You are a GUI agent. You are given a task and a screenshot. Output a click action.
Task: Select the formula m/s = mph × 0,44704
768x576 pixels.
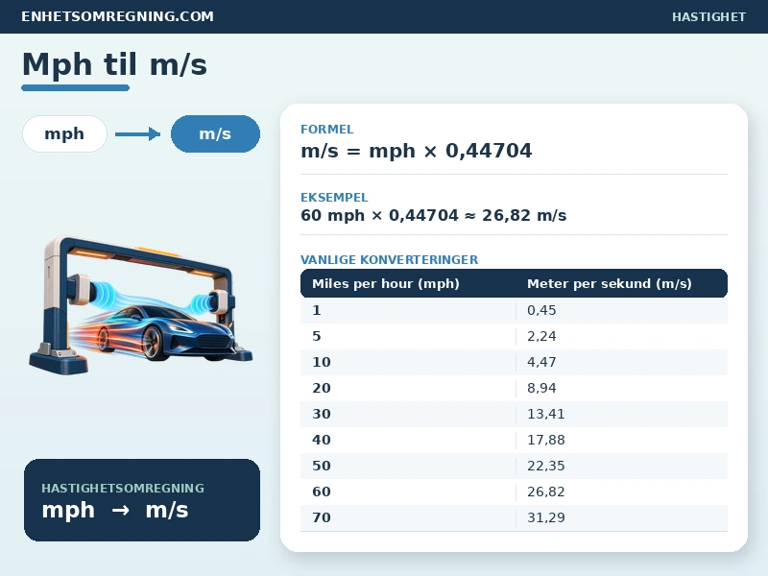(x=417, y=151)
